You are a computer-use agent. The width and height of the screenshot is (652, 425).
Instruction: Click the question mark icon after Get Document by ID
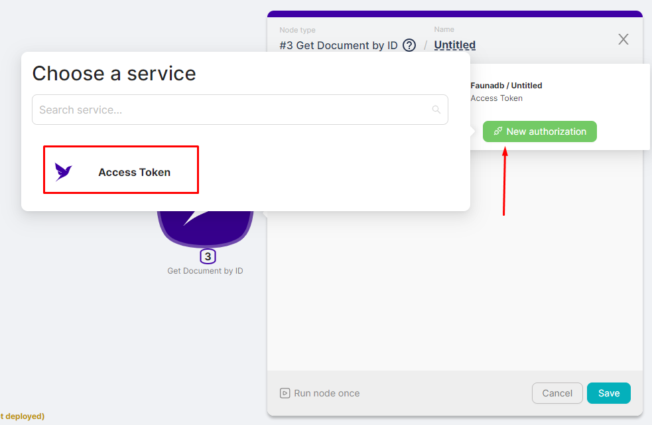point(409,45)
